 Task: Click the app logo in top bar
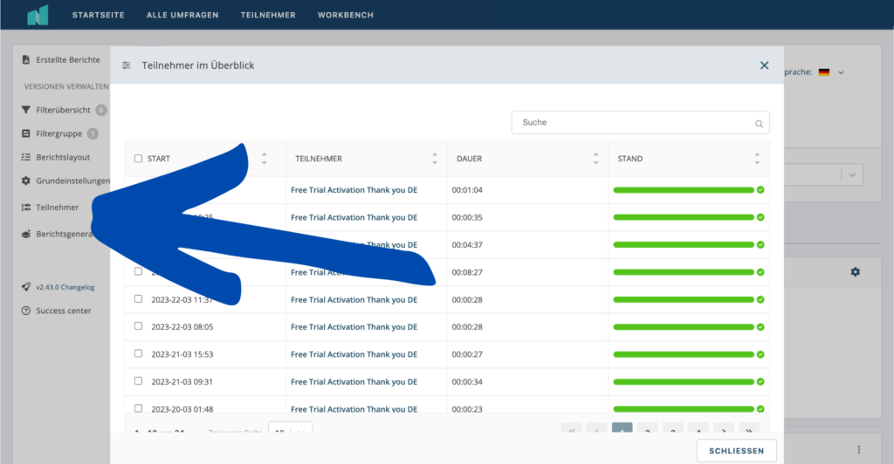click(x=38, y=15)
